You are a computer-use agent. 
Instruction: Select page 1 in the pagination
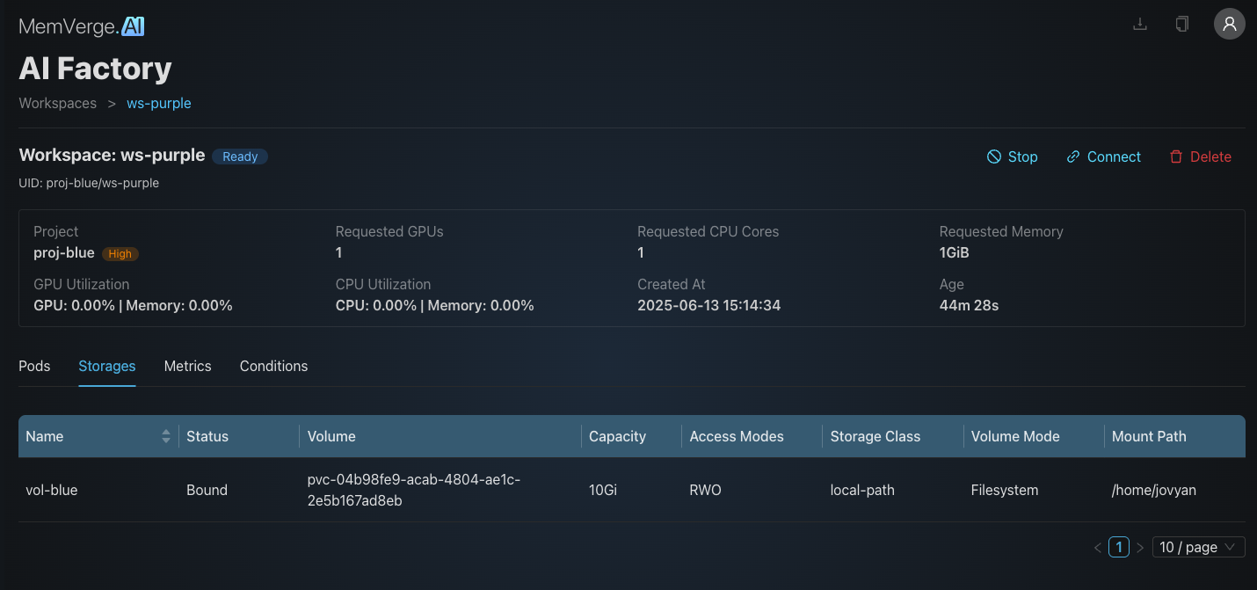click(1118, 547)
